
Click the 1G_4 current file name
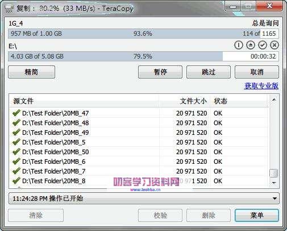(16, 23)
